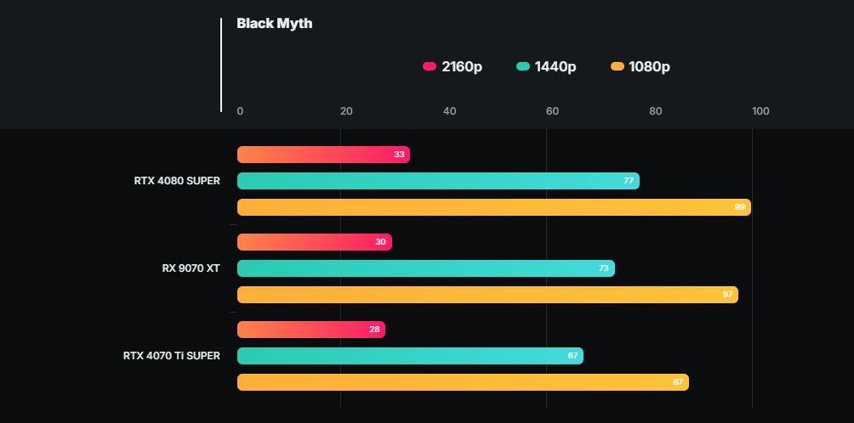
Task: Click the axis tick label 0
Action: 240,111
